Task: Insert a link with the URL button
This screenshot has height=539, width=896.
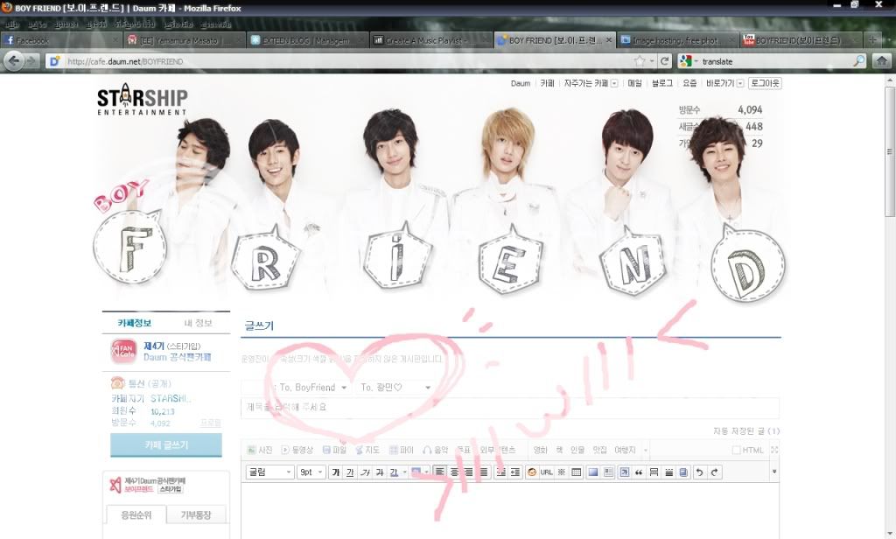Action: click(547, 472)
